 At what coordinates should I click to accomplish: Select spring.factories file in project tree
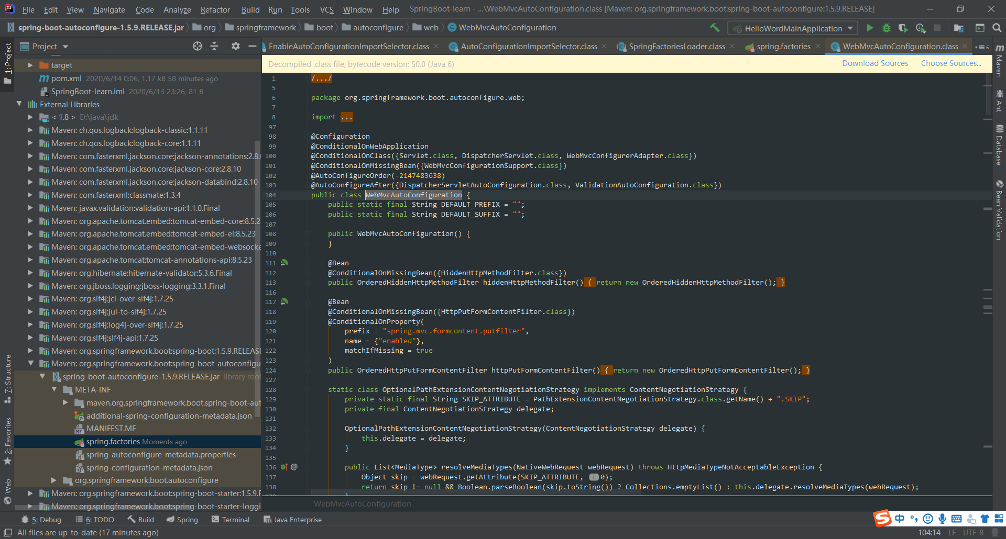tap(137, 442)
